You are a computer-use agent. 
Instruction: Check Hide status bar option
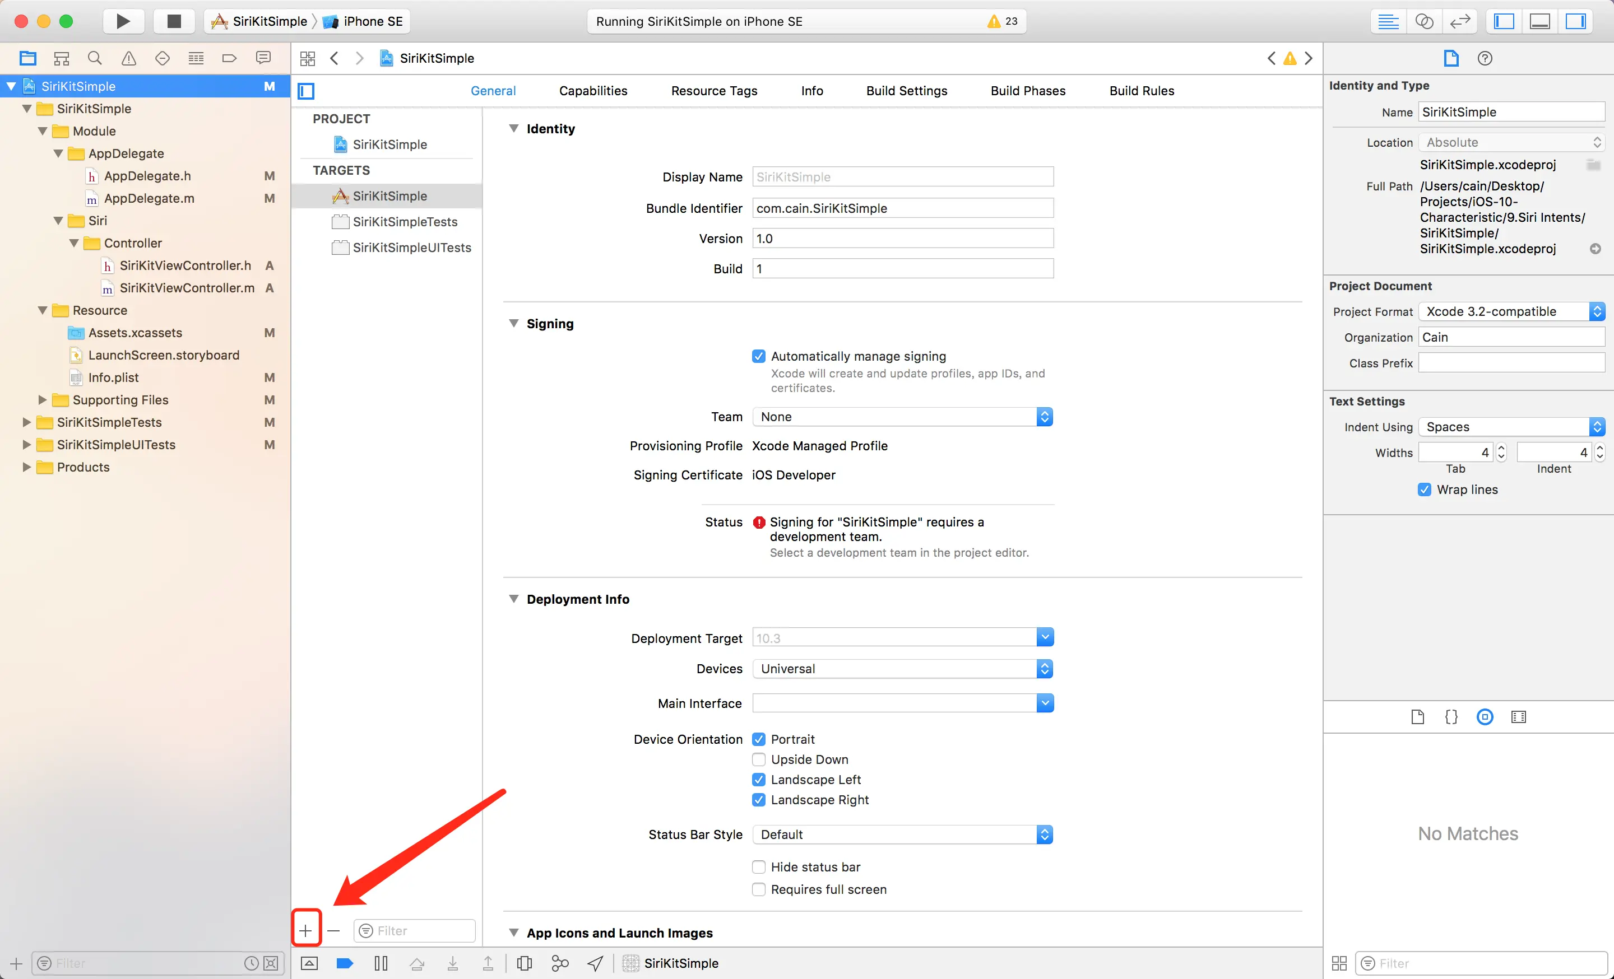coord(759,866)
